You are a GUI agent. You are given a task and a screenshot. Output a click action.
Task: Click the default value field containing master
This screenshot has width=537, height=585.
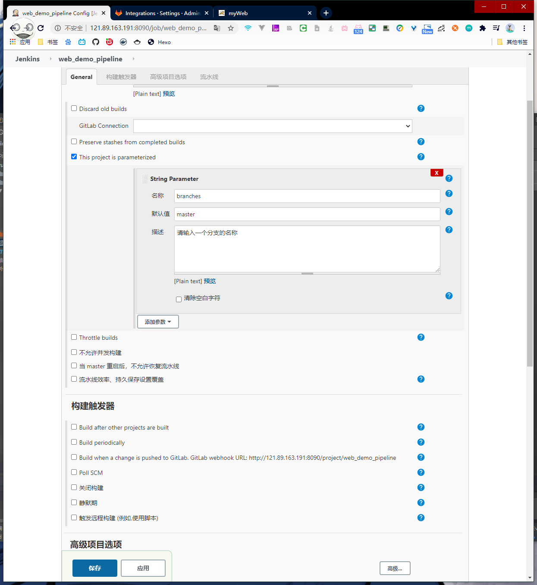point(307,214)
